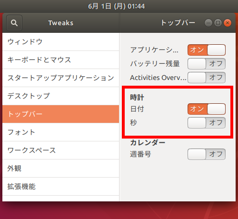This screenshot has width=238, height=219.
Task: Open キーボードとマウス settings
Action: click(x=61, y=60)
